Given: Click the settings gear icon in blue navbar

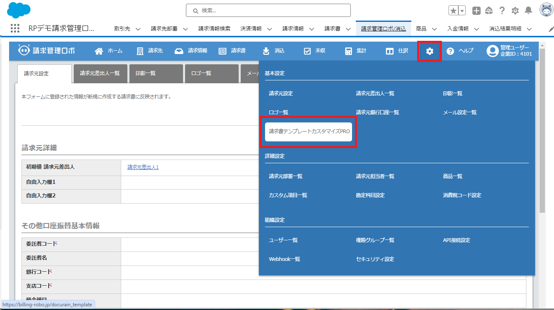Looking at the screenshot, I should (430, 51).
